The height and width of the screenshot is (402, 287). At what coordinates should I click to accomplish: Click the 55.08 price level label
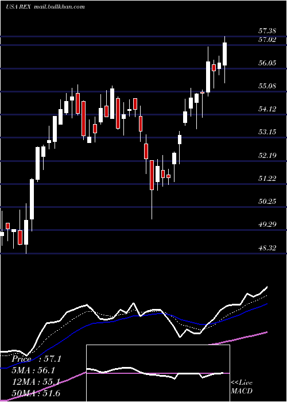[x=267, y=86]
